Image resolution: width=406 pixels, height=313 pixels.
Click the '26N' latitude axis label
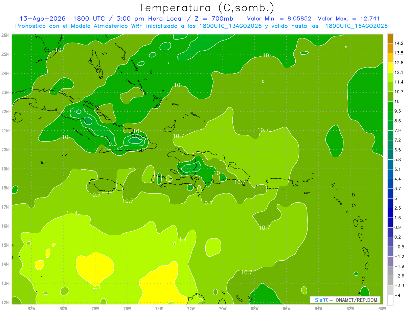point(5,35)
